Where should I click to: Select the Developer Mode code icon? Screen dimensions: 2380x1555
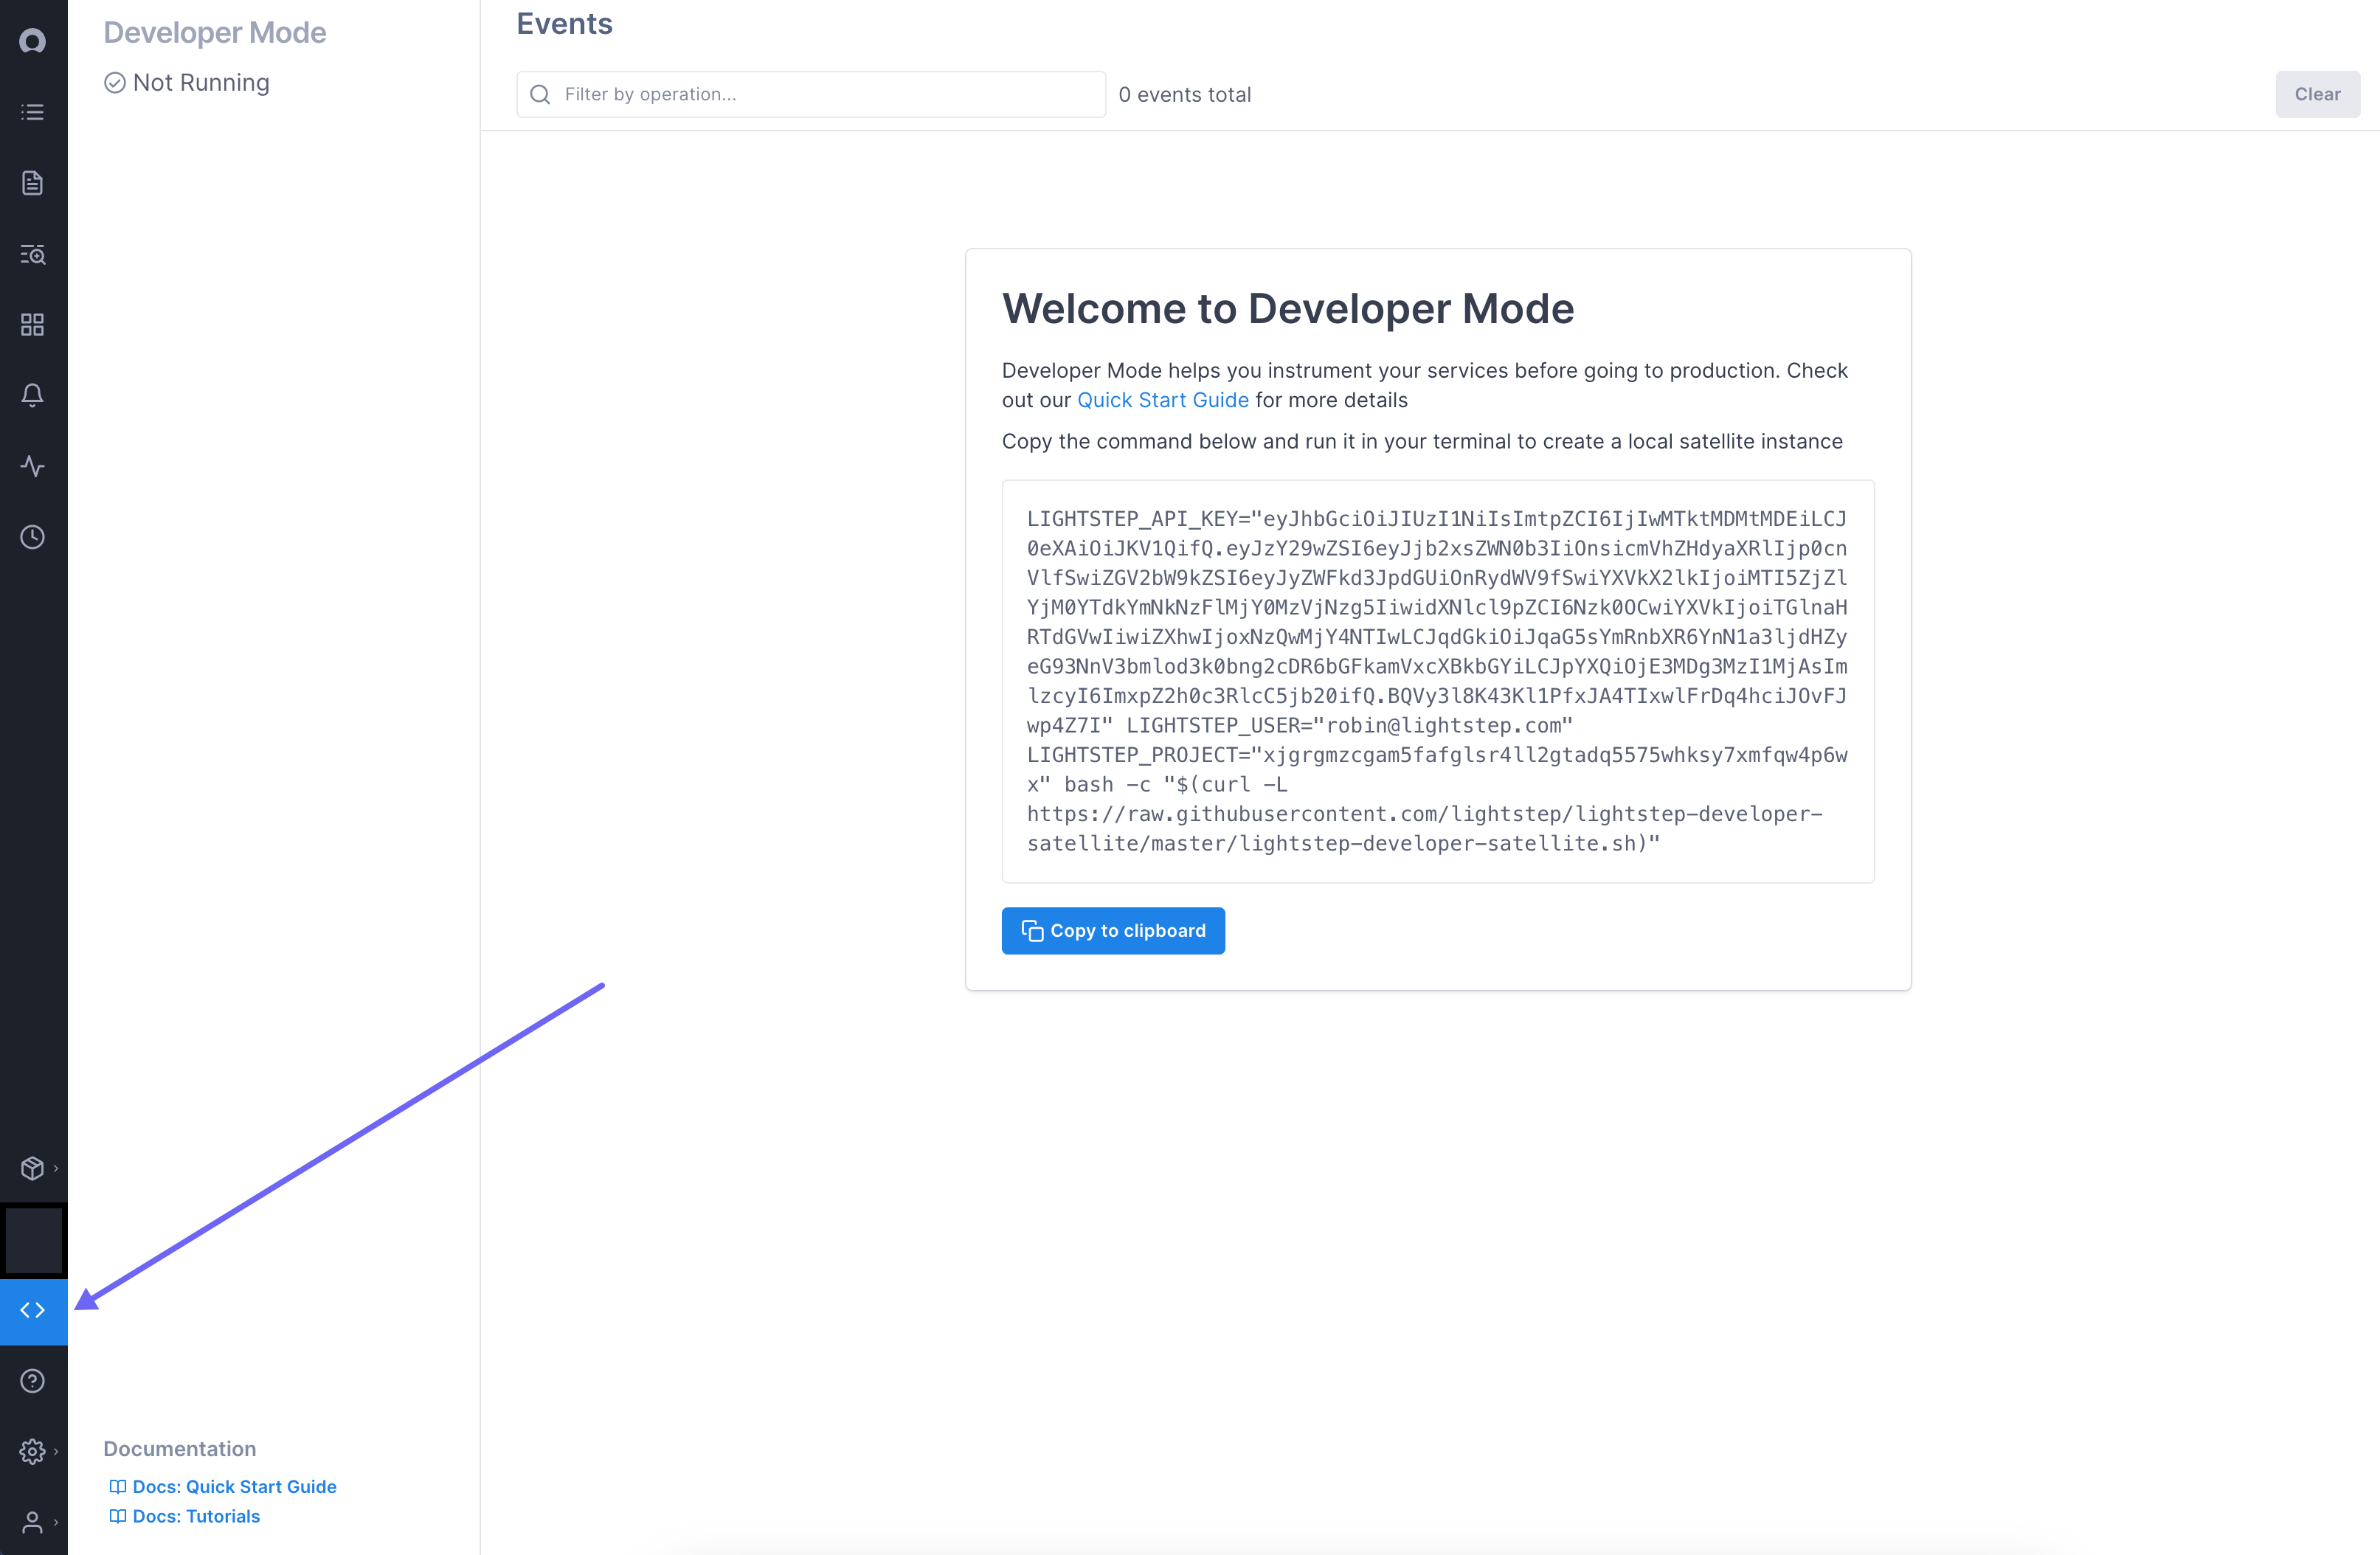[33, 1310]
